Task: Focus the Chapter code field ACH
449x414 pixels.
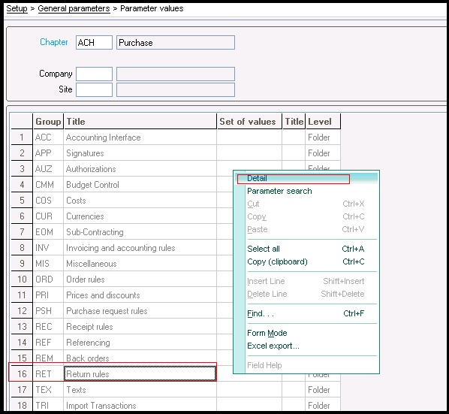Action: click(x=94, y=42)
